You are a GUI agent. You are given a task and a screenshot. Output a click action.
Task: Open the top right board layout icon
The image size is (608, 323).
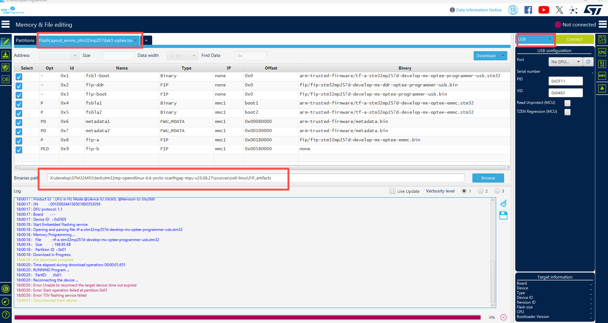click(602, 39)
